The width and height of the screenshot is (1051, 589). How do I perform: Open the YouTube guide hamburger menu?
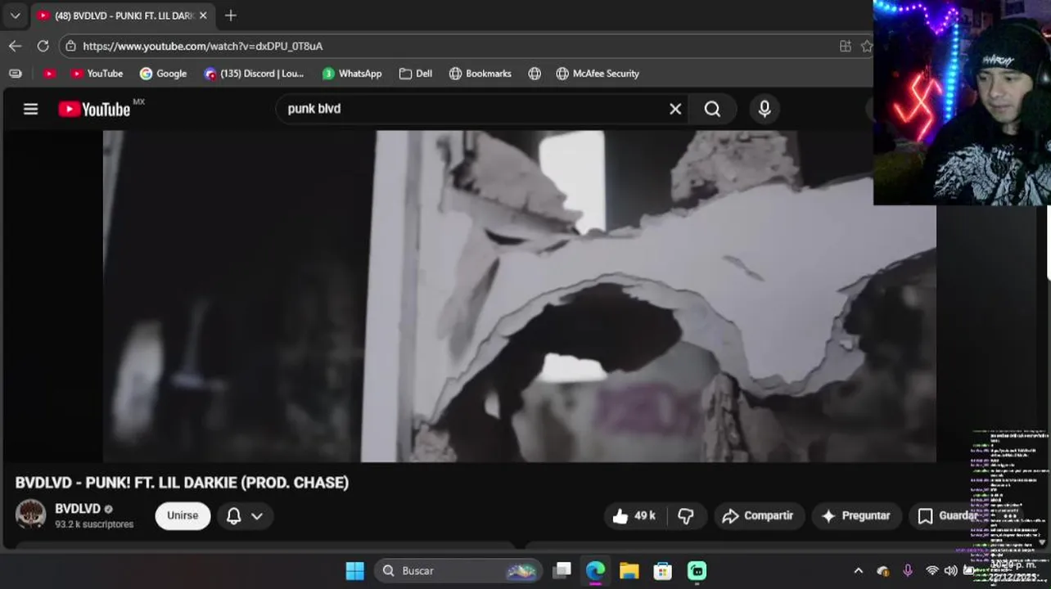click(30, 109)
